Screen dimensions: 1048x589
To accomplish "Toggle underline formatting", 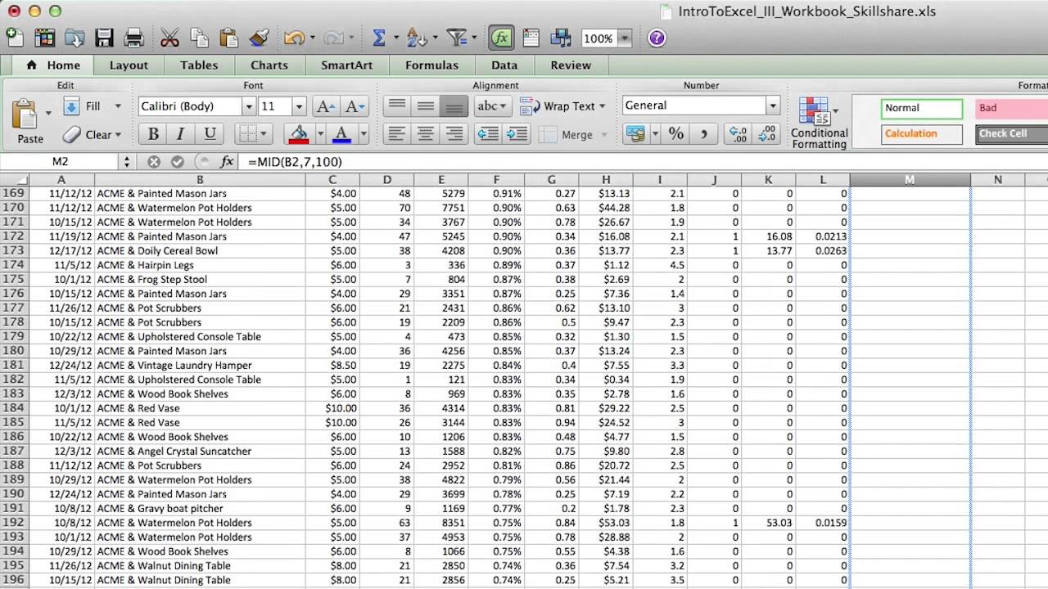I will coord(210,133).
